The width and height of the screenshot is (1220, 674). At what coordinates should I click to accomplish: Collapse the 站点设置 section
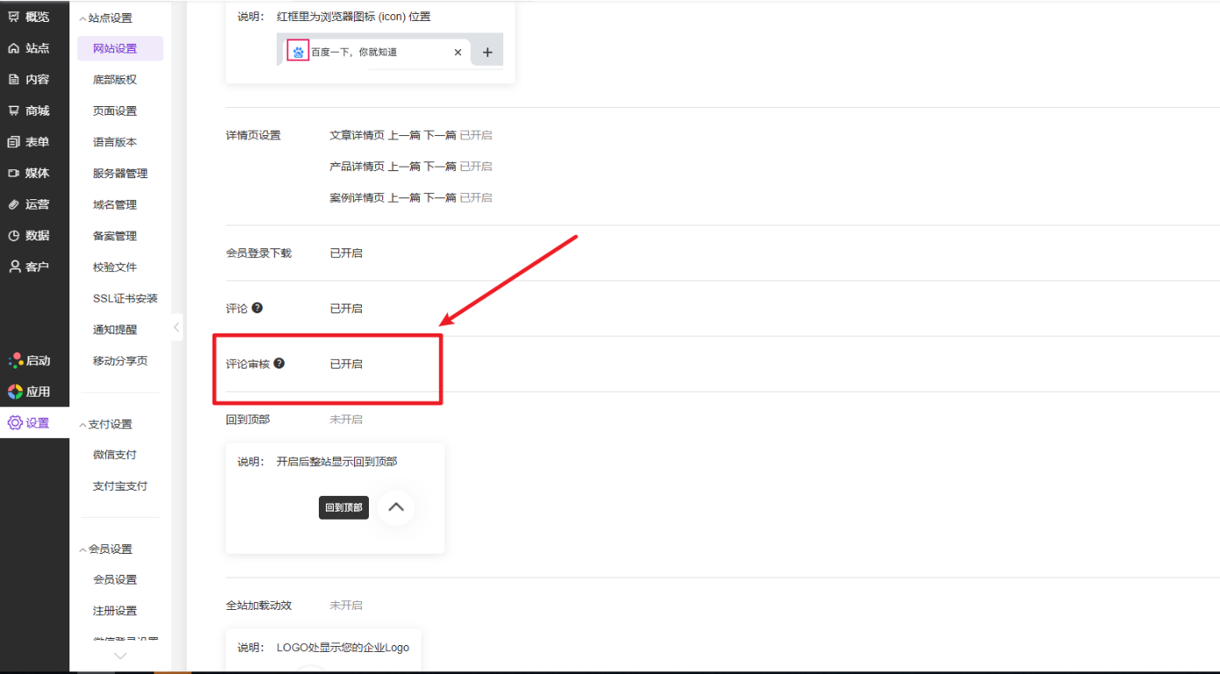[106, 18]
